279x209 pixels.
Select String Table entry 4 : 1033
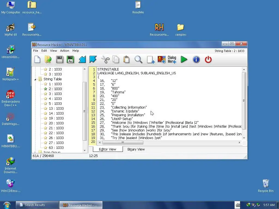pyautogui.click(x=55, y=99)
